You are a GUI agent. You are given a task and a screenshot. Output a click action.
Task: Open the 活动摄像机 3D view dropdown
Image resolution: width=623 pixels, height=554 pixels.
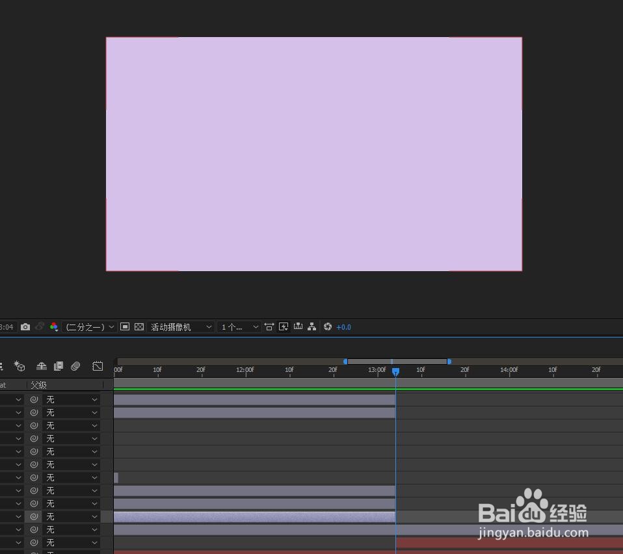[181, 327]
